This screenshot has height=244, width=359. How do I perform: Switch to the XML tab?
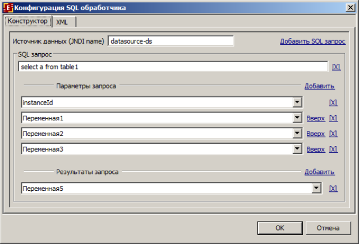pyautogui.click(x=62, y=21)
